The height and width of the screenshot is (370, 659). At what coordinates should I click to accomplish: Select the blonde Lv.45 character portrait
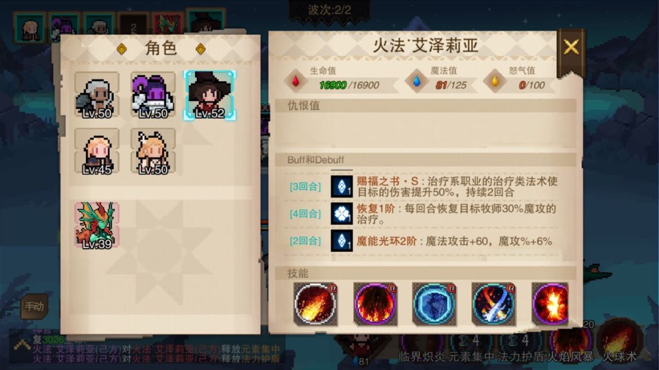click(x=96, y=152)
